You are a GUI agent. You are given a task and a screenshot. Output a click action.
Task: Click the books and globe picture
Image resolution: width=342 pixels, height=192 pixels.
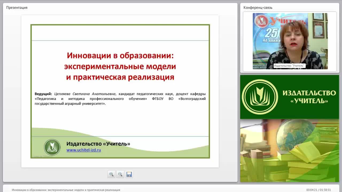290,150
